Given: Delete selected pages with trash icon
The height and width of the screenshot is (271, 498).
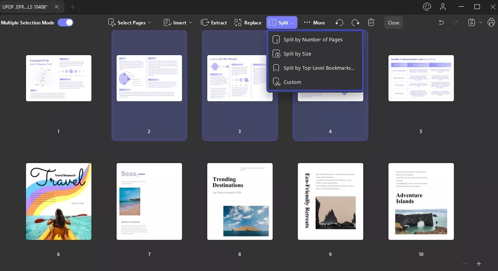Looking at the screenshot, I should coord(371,23).
